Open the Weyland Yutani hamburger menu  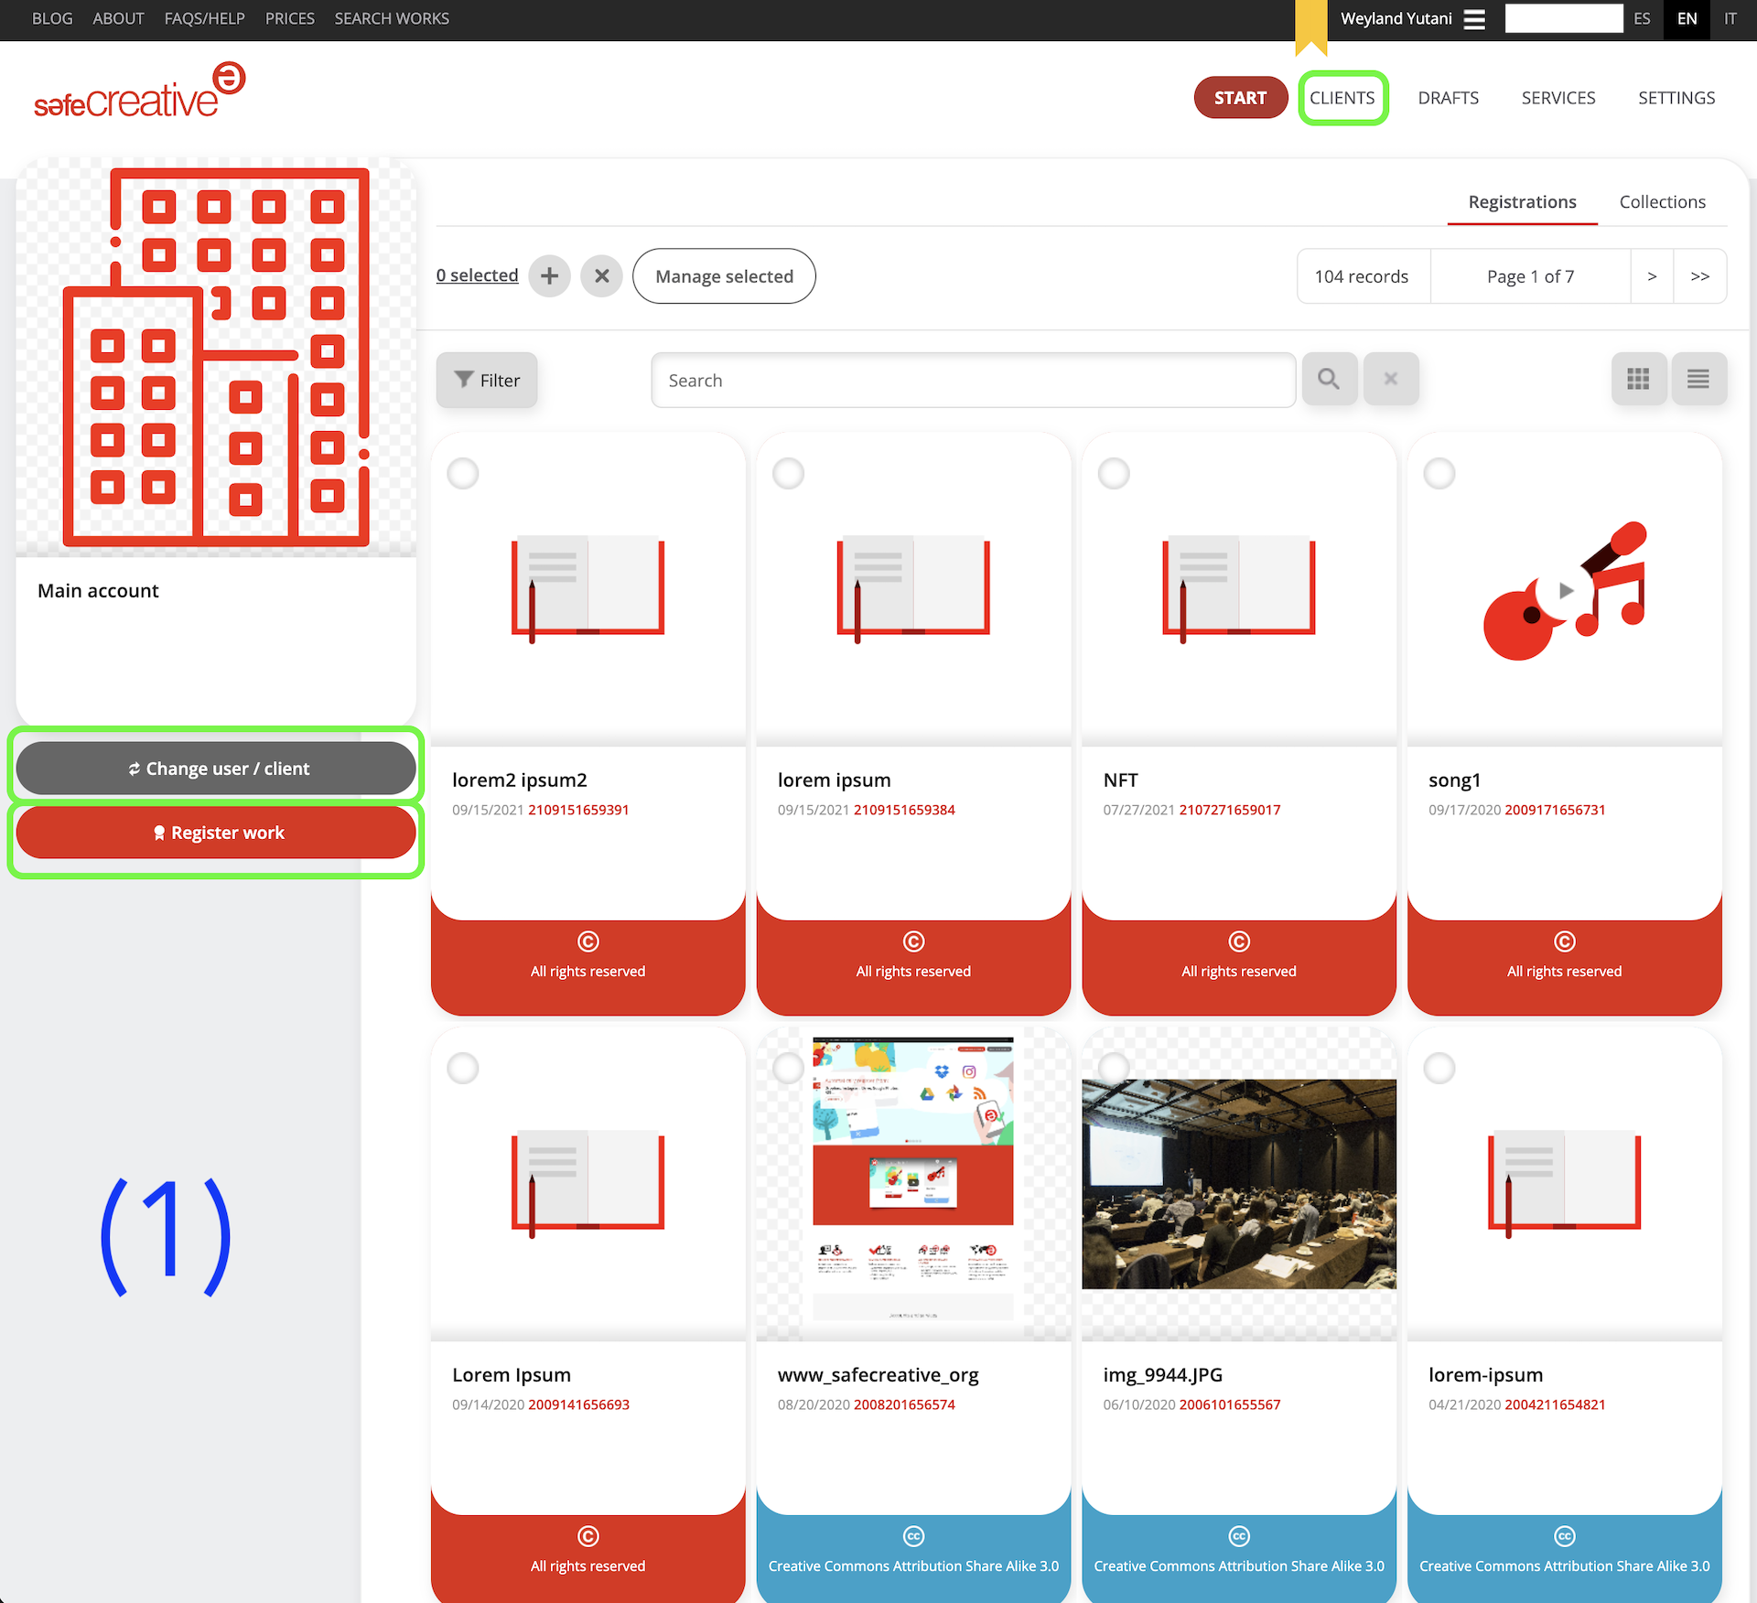coord(1474,19)
